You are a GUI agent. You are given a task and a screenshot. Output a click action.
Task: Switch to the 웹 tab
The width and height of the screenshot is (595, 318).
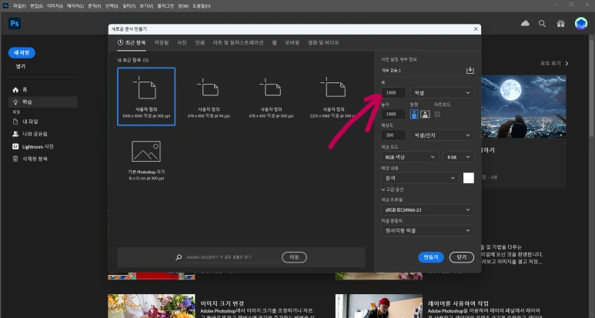tap(274, 42)
